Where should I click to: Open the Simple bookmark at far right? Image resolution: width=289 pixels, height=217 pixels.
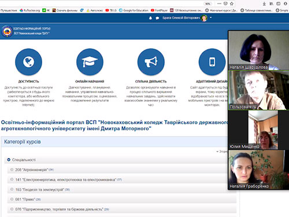[282, 10]
